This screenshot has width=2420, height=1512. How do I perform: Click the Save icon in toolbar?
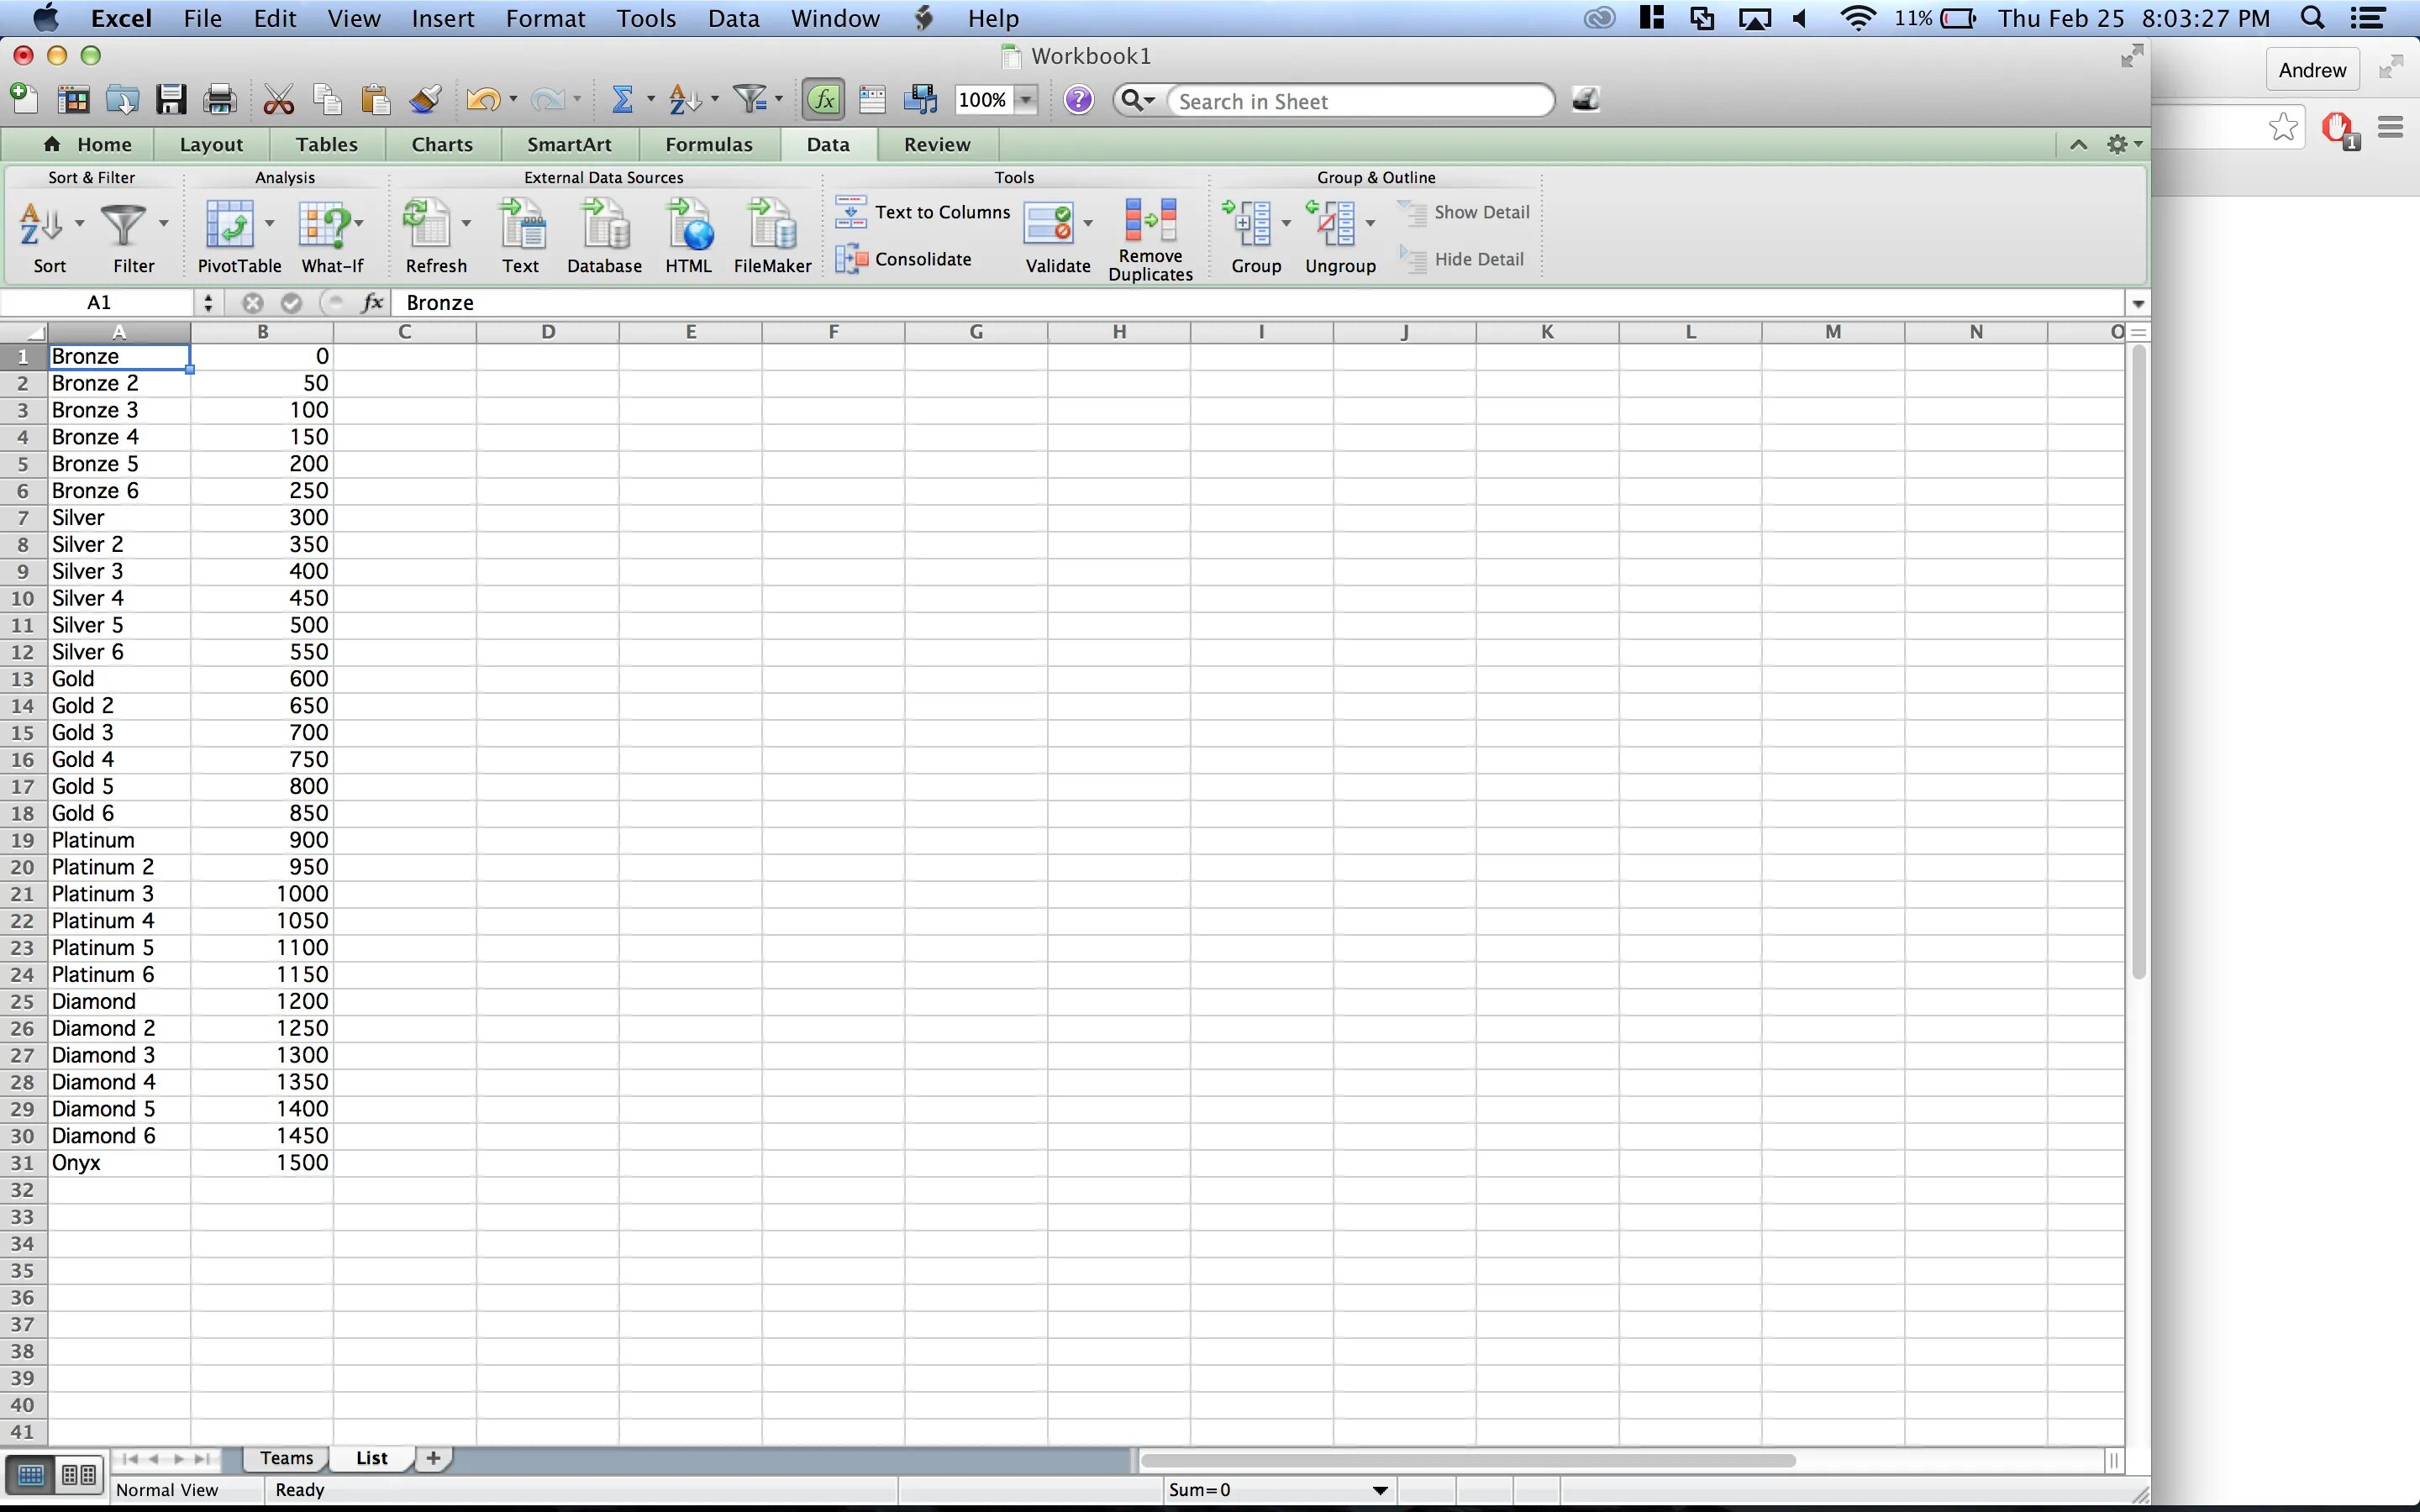pyautogui.click(x=171, y=100)
